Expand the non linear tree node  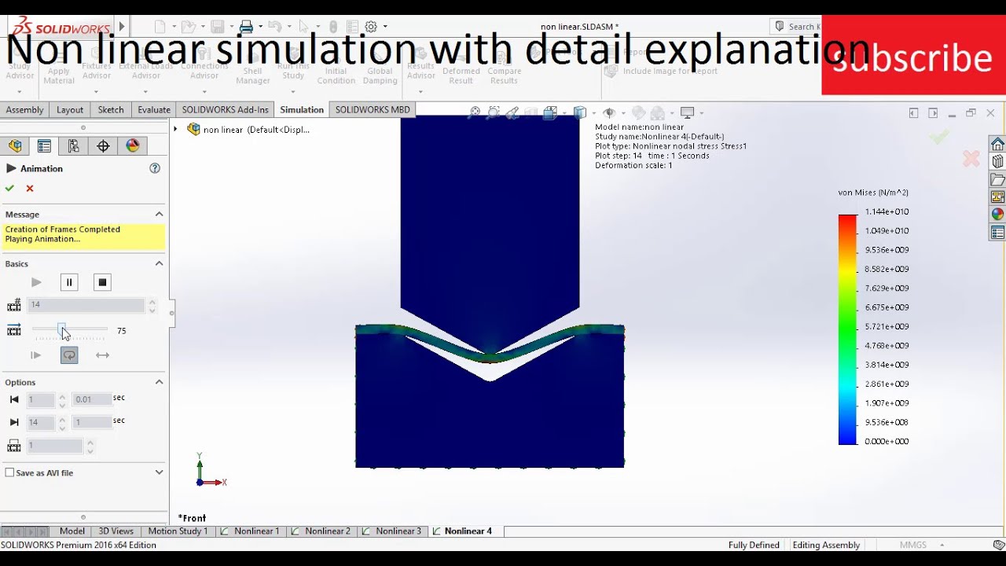point(176,129)
